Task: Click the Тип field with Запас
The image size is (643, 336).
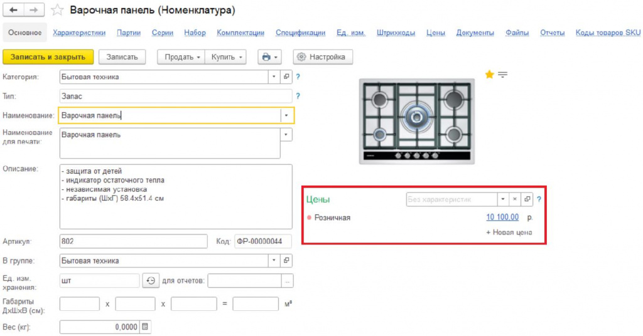Action: tap(176, 96)
